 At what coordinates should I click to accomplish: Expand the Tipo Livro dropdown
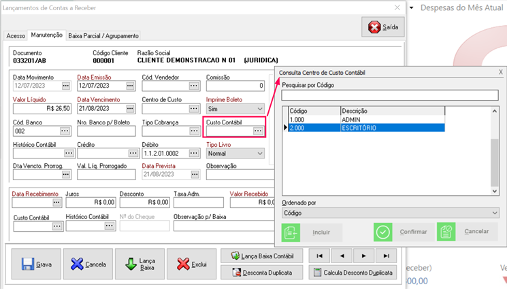tap(259, 154)
